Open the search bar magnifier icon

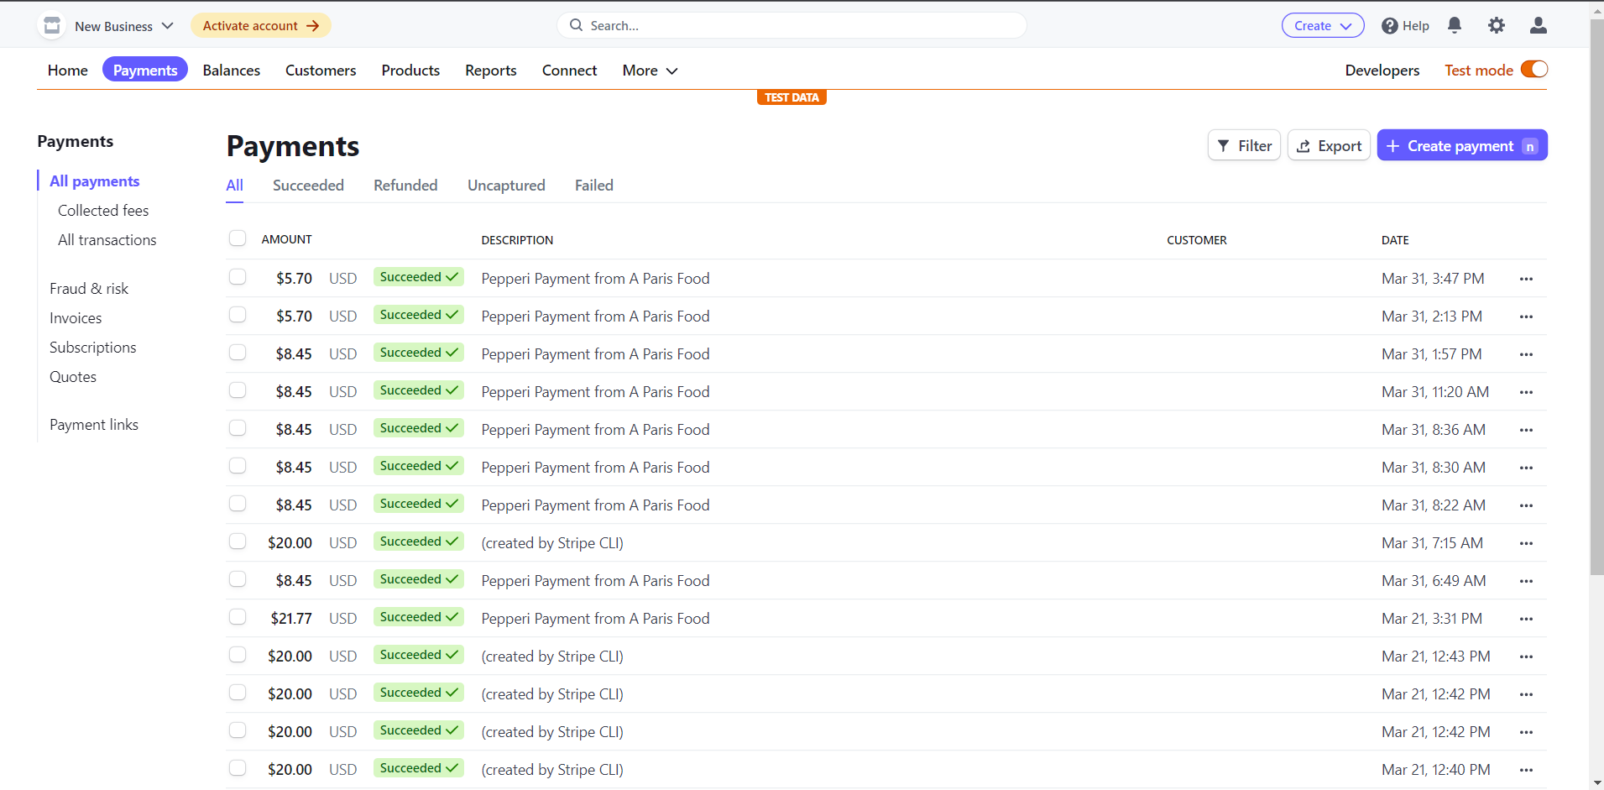coord(575,25)
